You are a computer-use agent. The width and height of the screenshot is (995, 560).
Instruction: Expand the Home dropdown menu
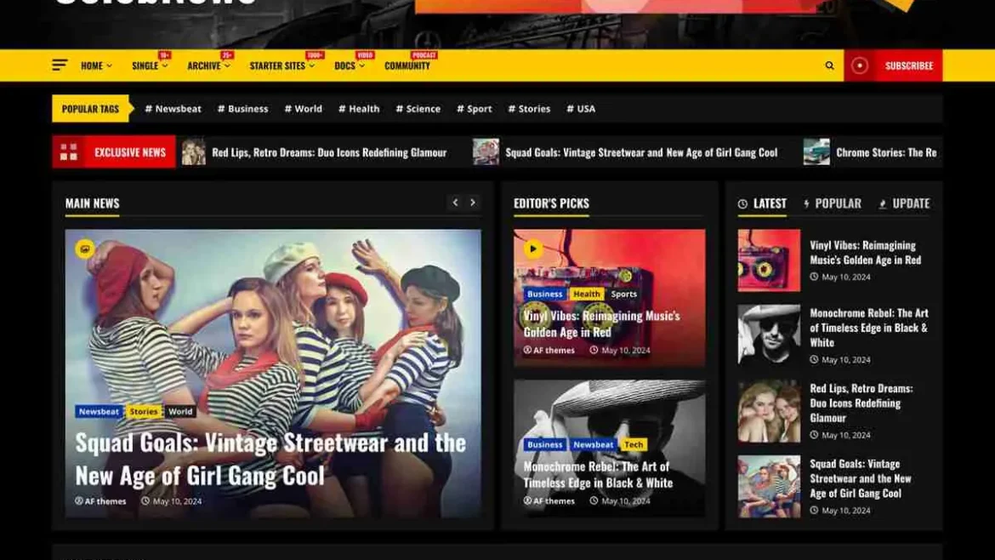(x=96, y=66)
